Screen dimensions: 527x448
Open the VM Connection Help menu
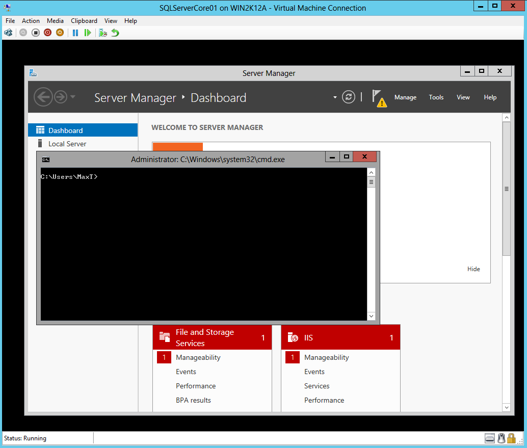tap(130, 21)
